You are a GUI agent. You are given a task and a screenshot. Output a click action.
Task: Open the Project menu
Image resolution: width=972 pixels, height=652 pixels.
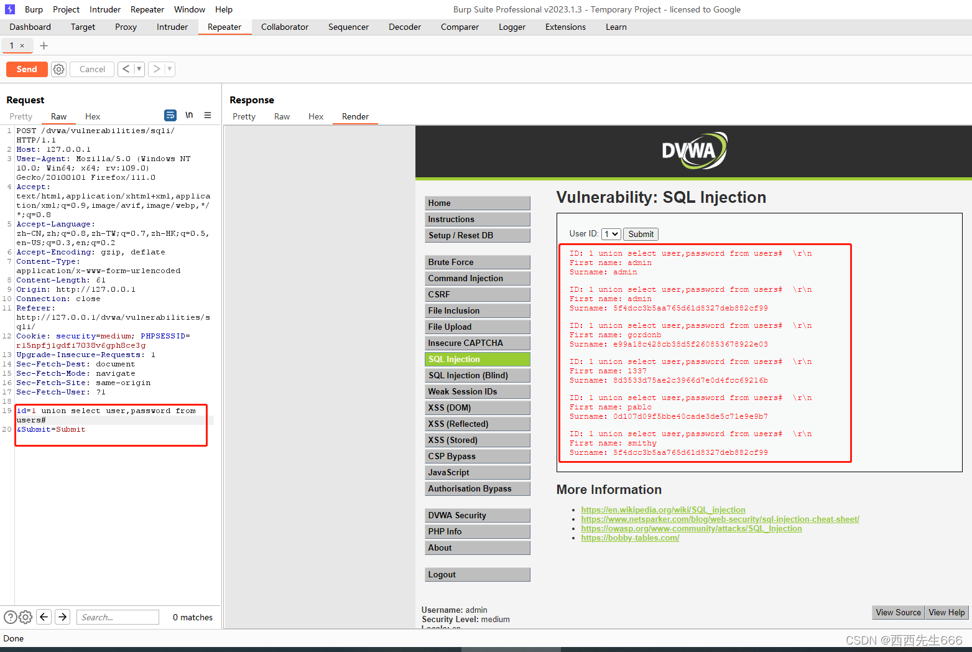coord(66,9)
